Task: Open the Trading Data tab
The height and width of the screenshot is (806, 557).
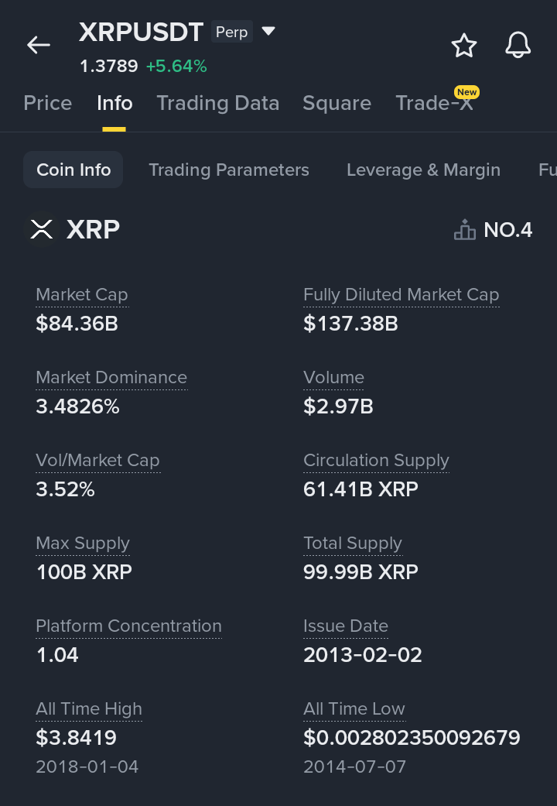Action: (217, 103)
